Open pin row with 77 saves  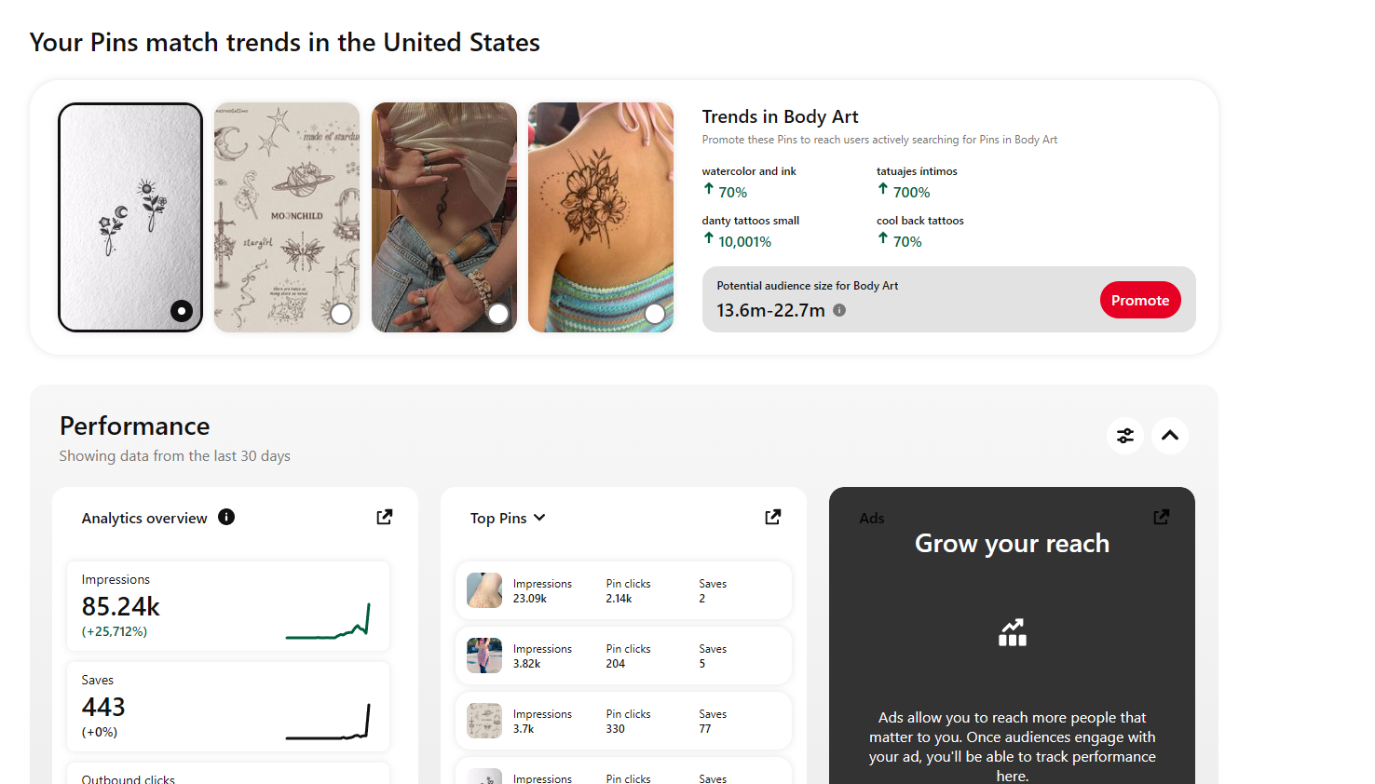coord(623,721)
